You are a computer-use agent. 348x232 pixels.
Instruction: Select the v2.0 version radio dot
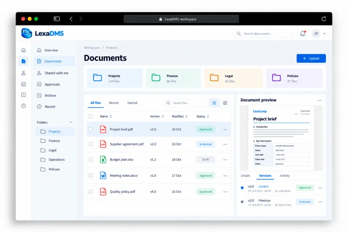(242, 202)
